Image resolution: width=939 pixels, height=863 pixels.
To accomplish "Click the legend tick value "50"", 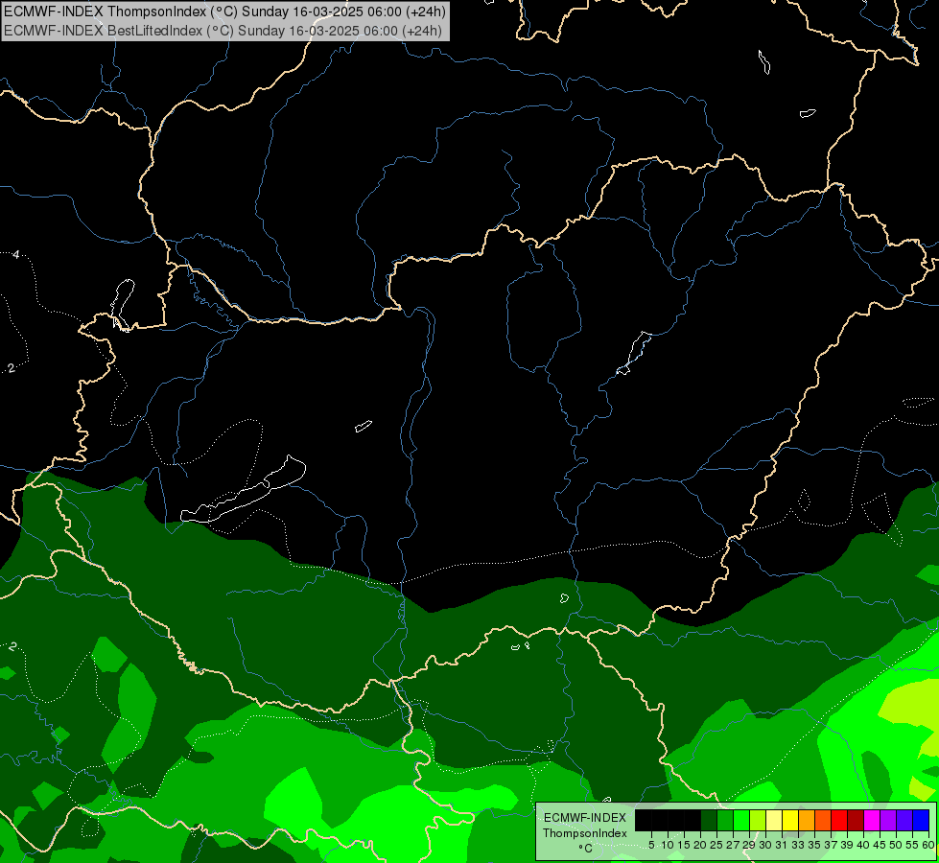I will (x=896, y=845).
